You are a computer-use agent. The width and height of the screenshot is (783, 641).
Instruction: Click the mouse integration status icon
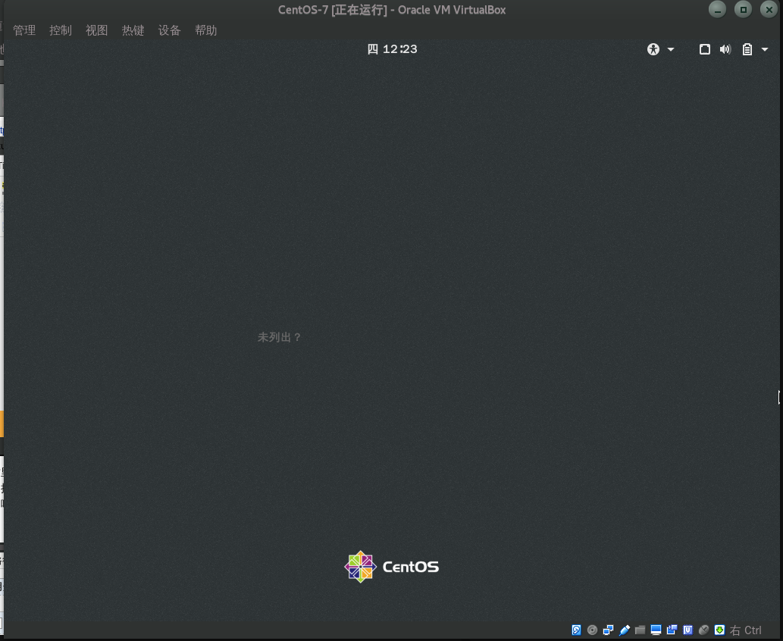point(704,630)
